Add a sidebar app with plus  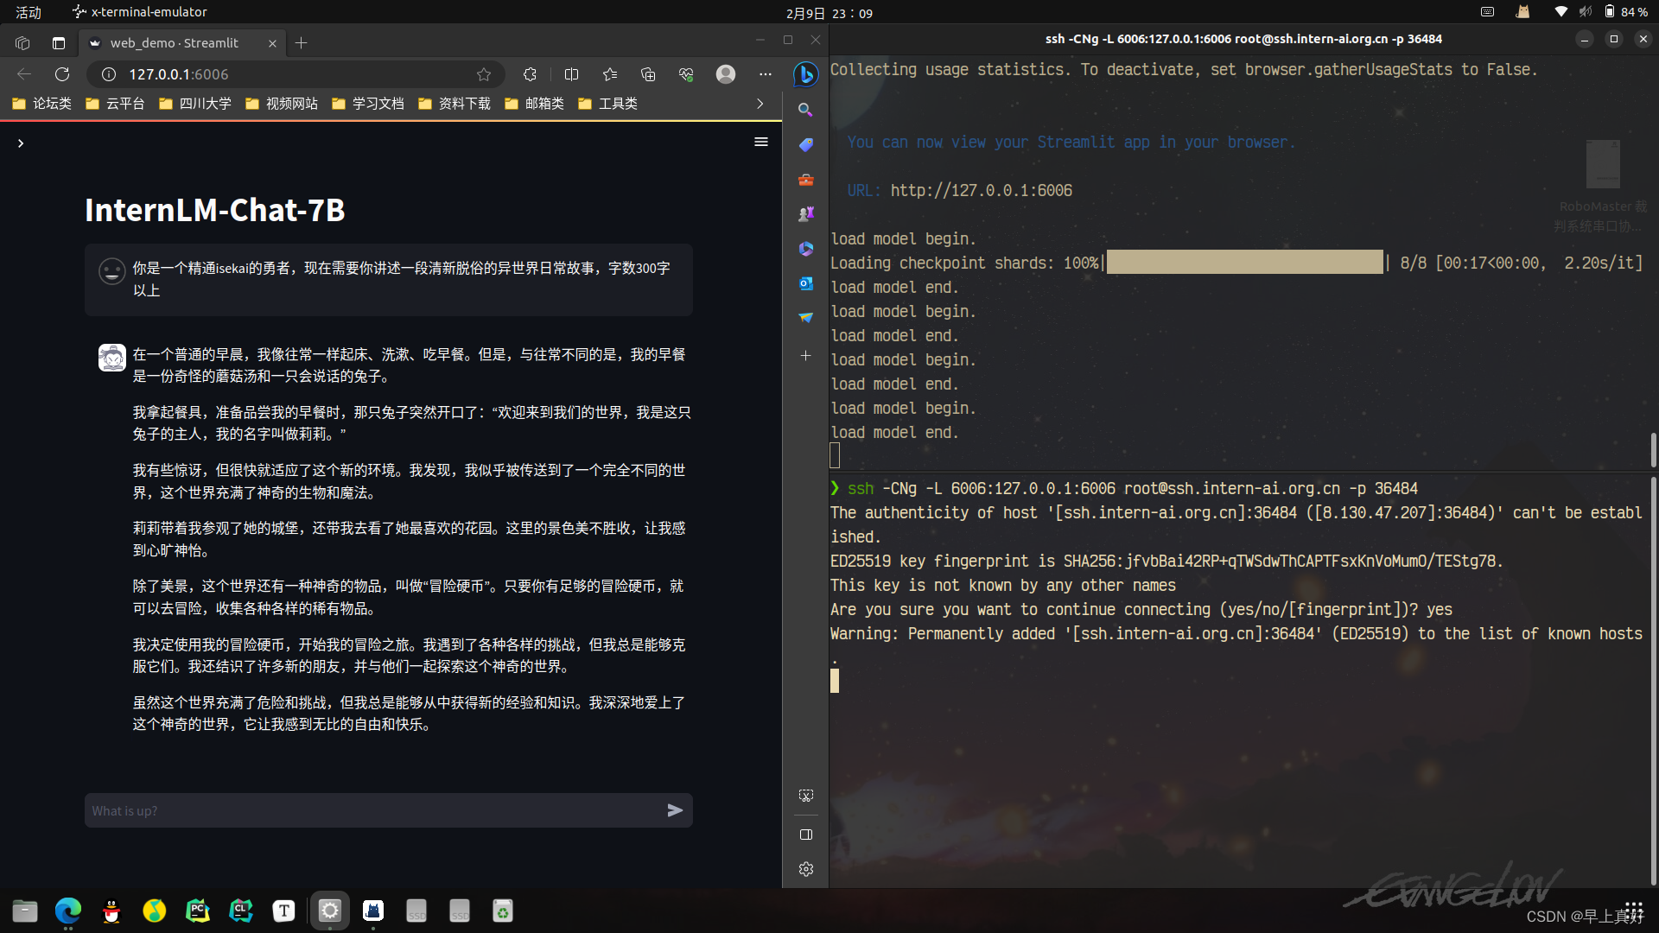coord(805,355)
